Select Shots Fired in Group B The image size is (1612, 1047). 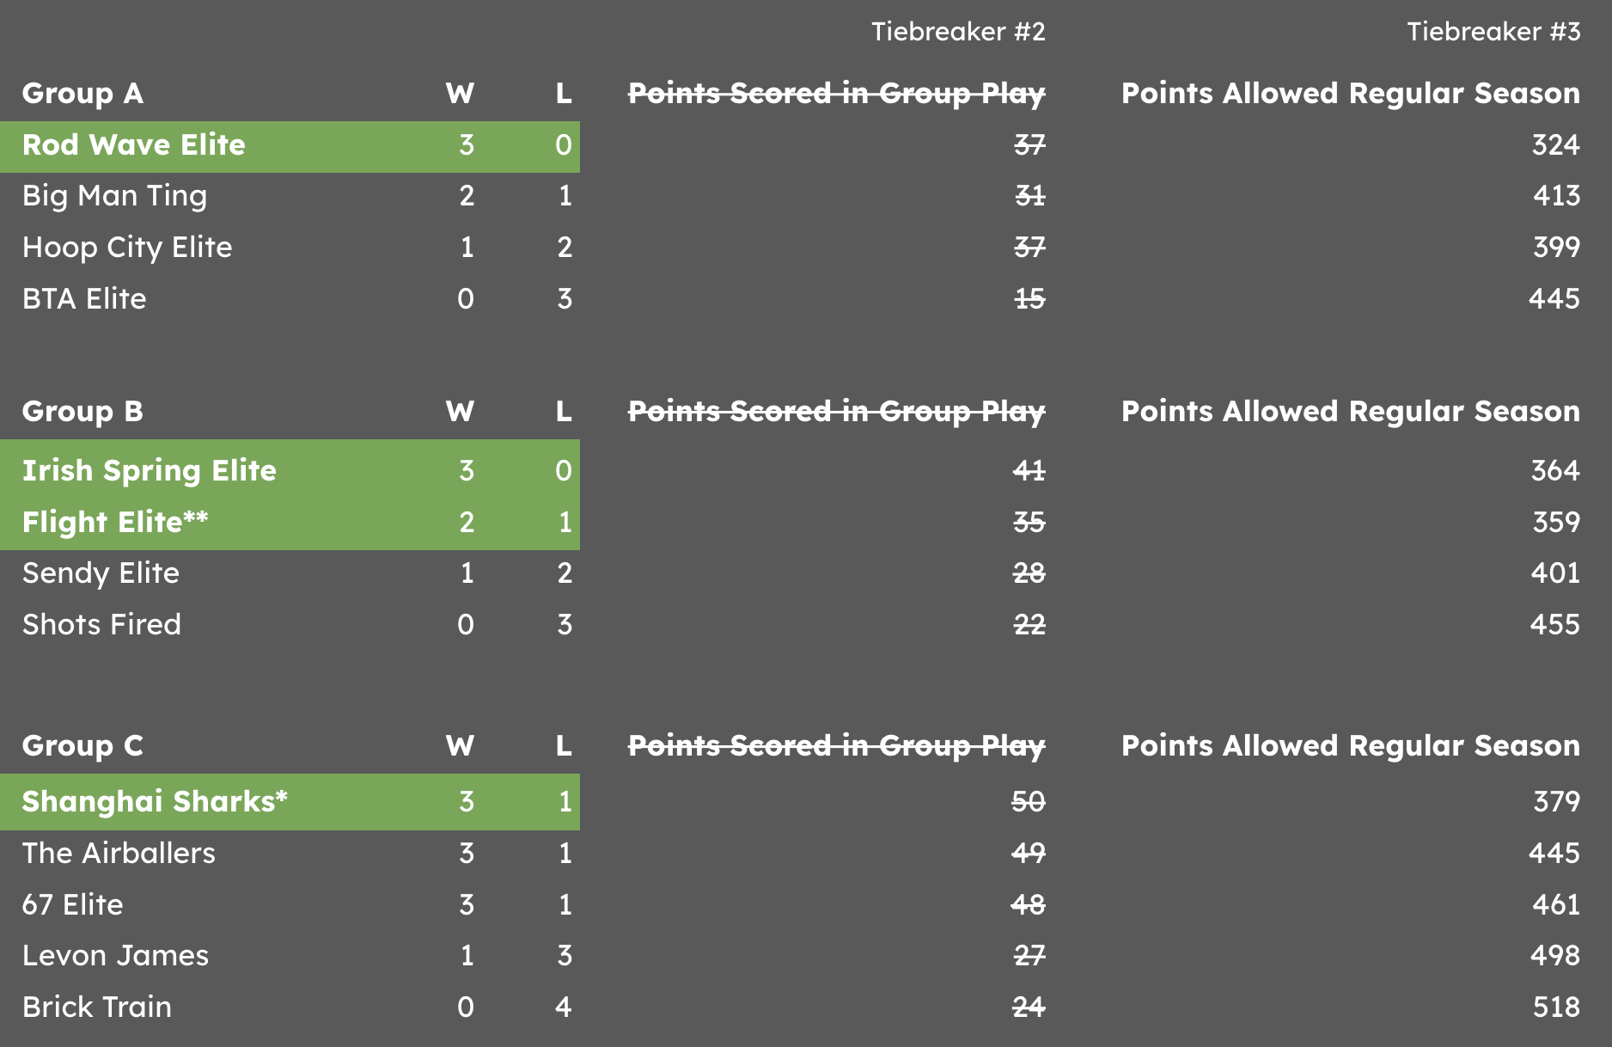tap(101, 625)
